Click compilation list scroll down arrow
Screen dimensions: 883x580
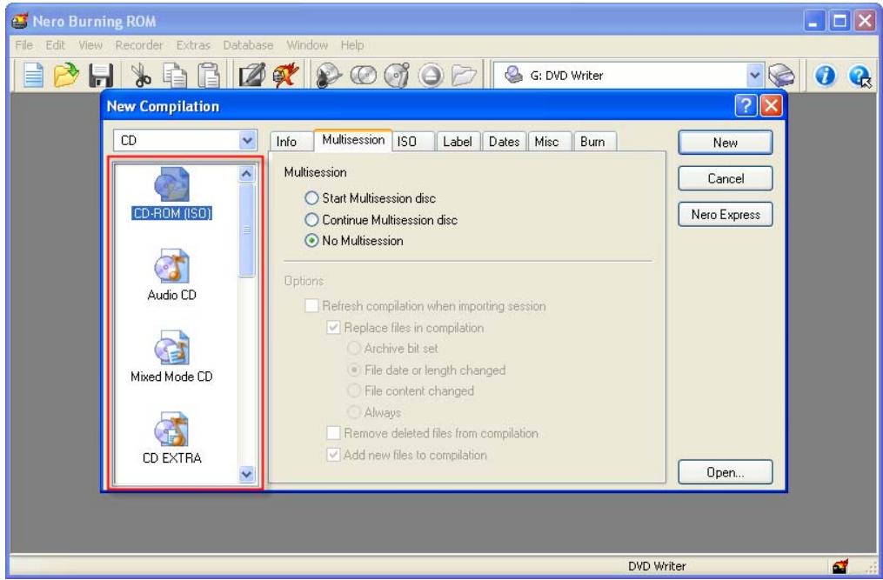(246, 474)
